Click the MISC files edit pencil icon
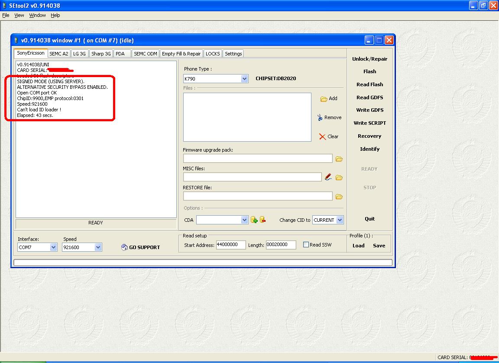Screen dimensions: 499x363 pyautogui.click(x=328, y=177)
